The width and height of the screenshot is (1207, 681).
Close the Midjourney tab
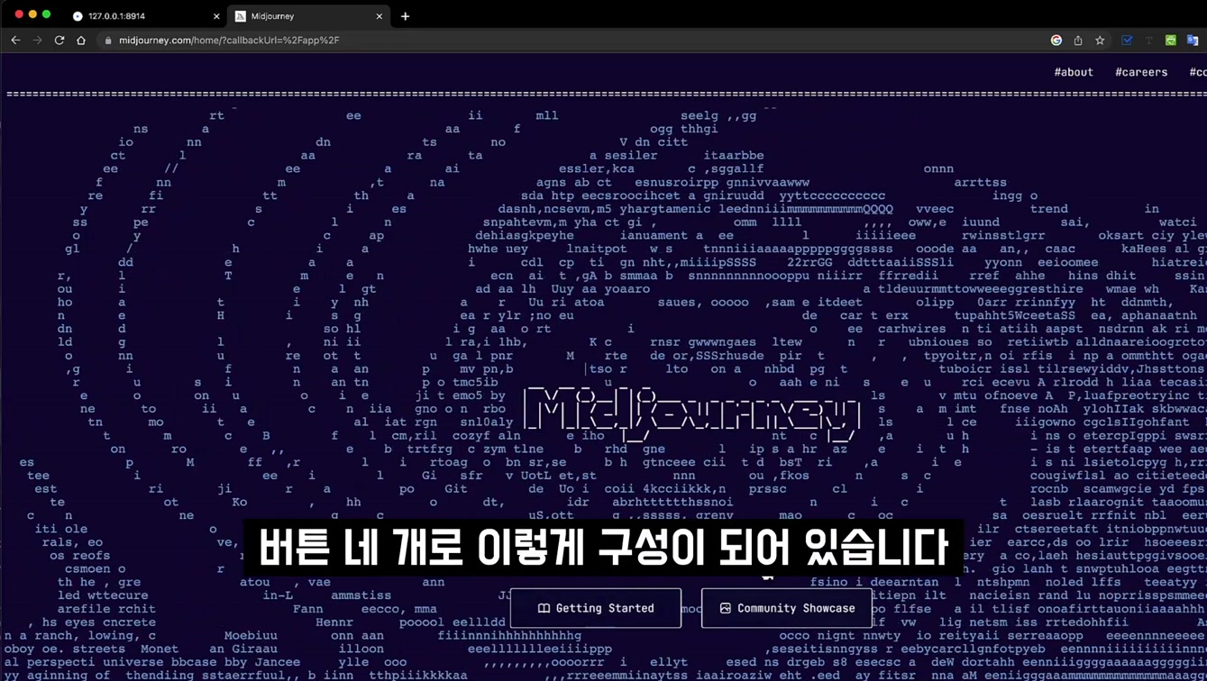coord(379,16)
